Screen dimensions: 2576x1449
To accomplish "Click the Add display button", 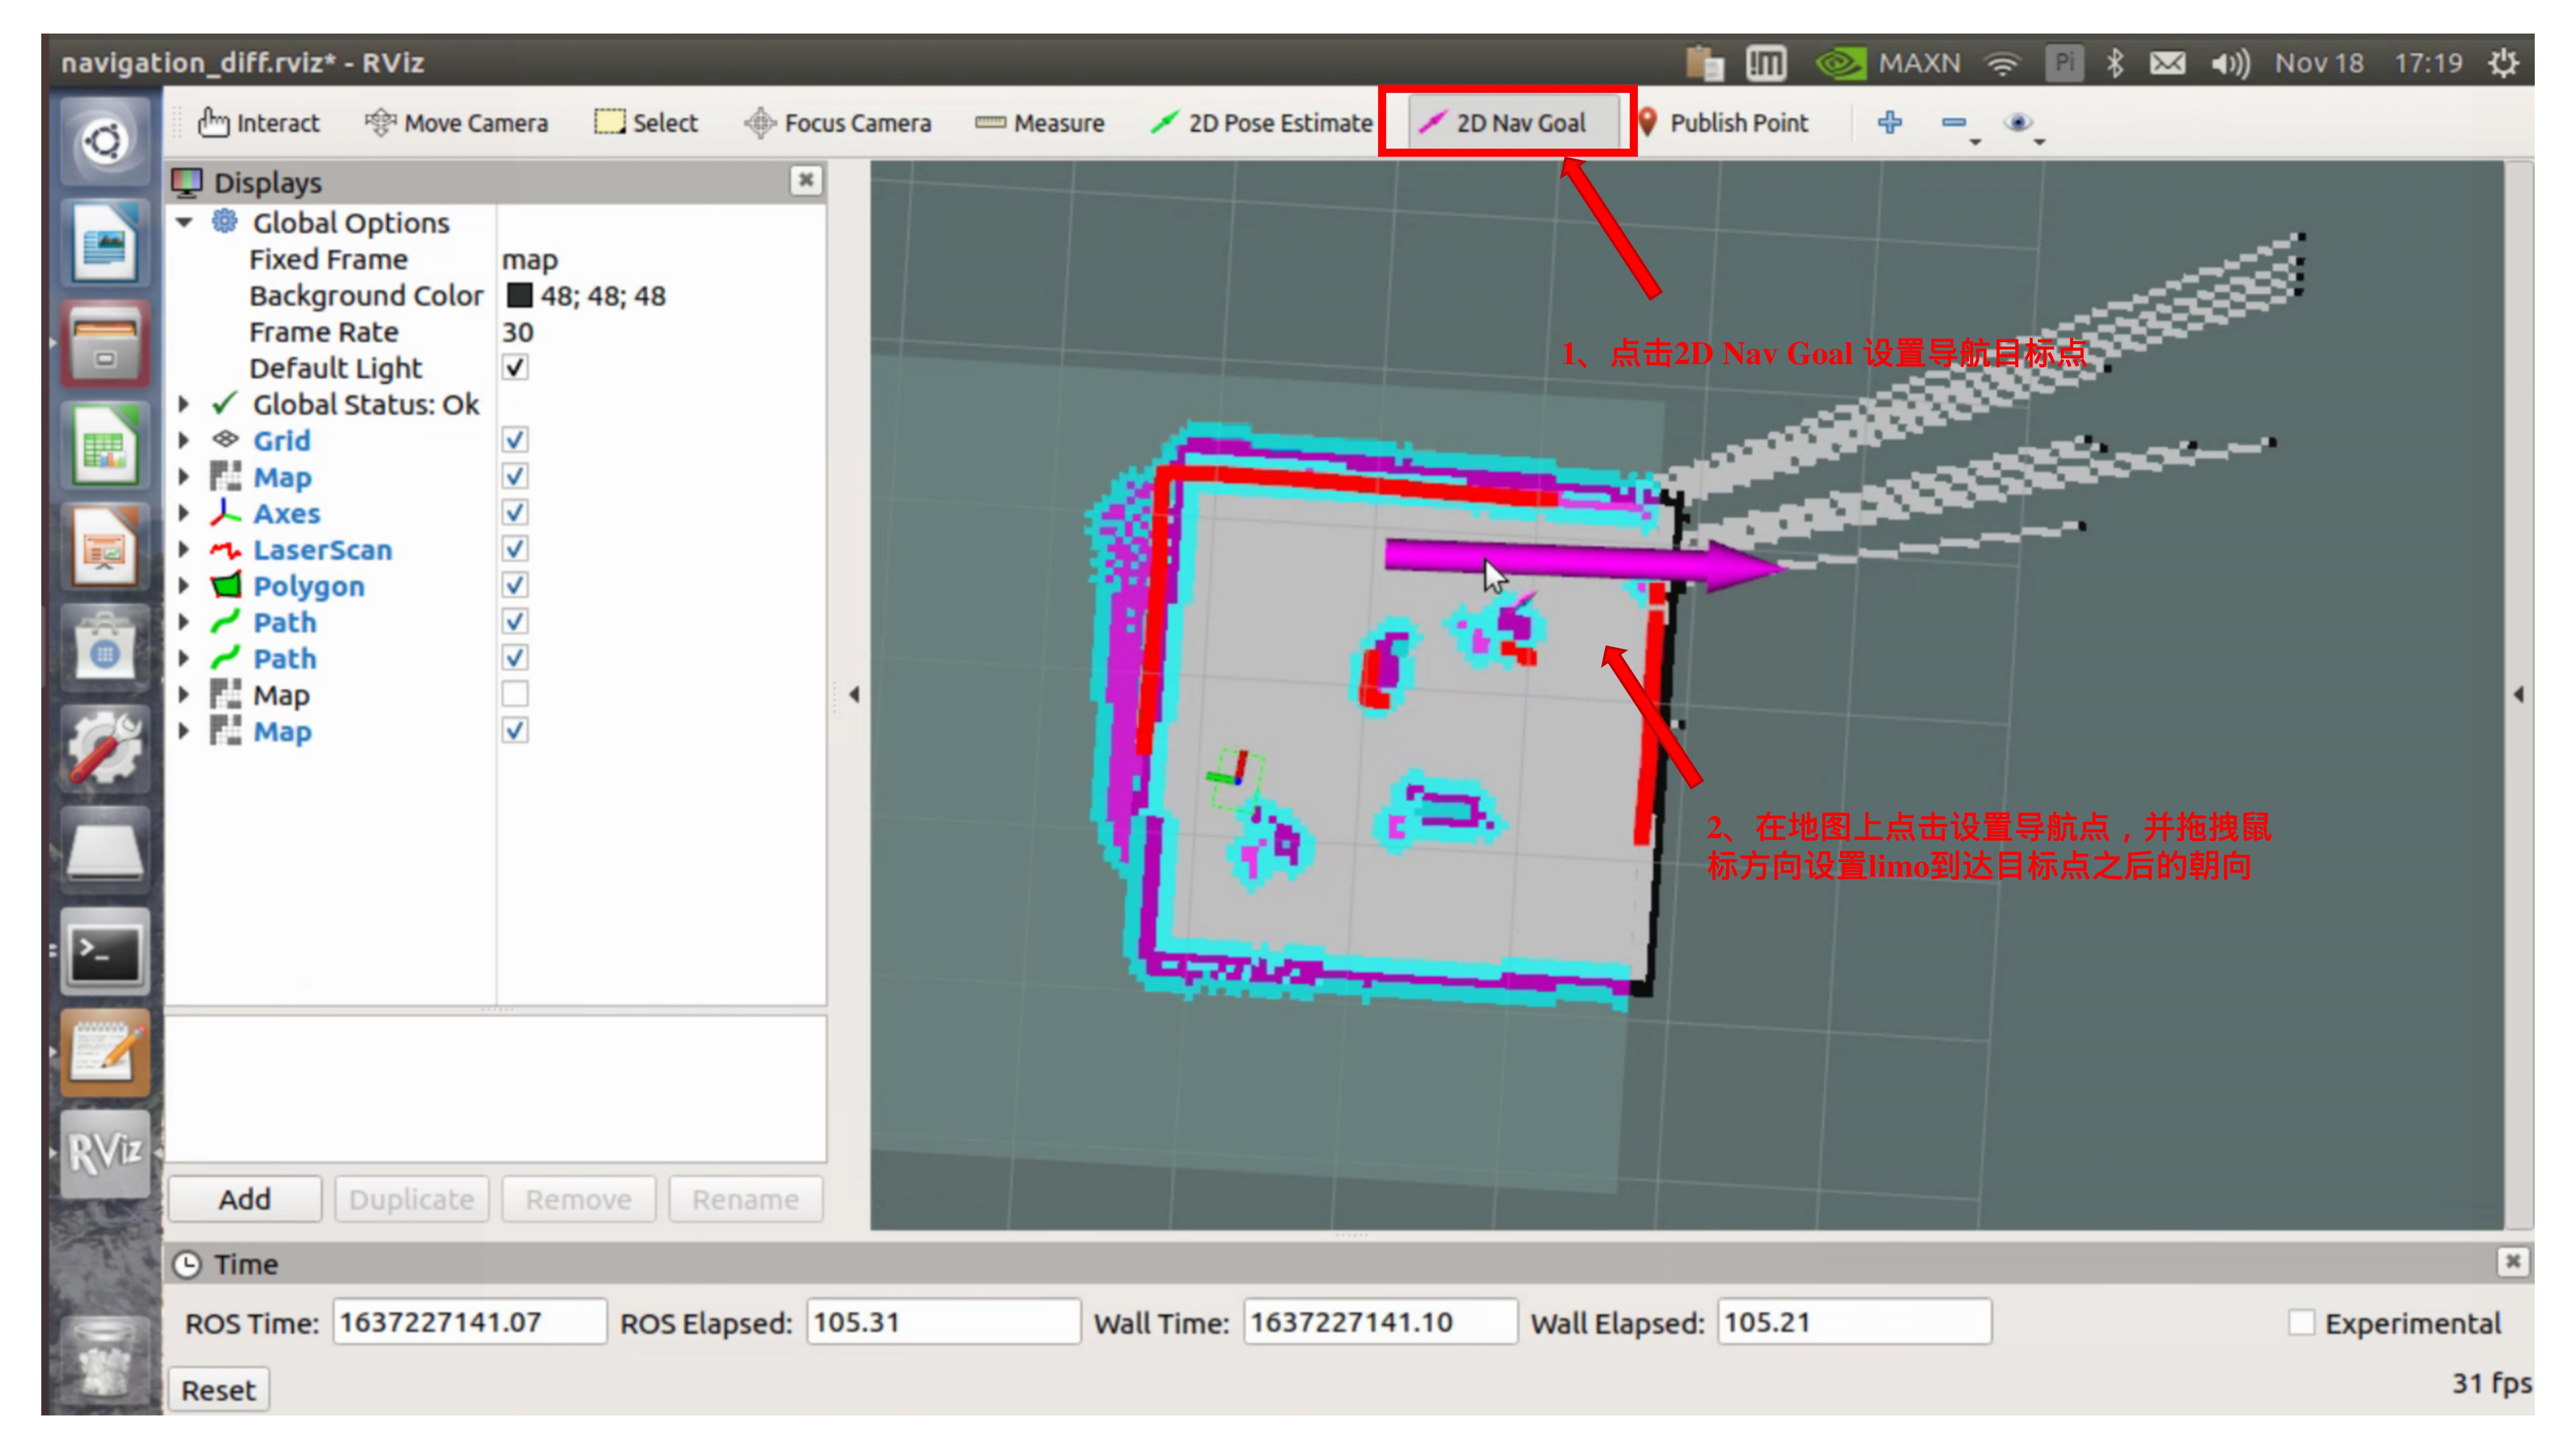I will point(245,1199).
